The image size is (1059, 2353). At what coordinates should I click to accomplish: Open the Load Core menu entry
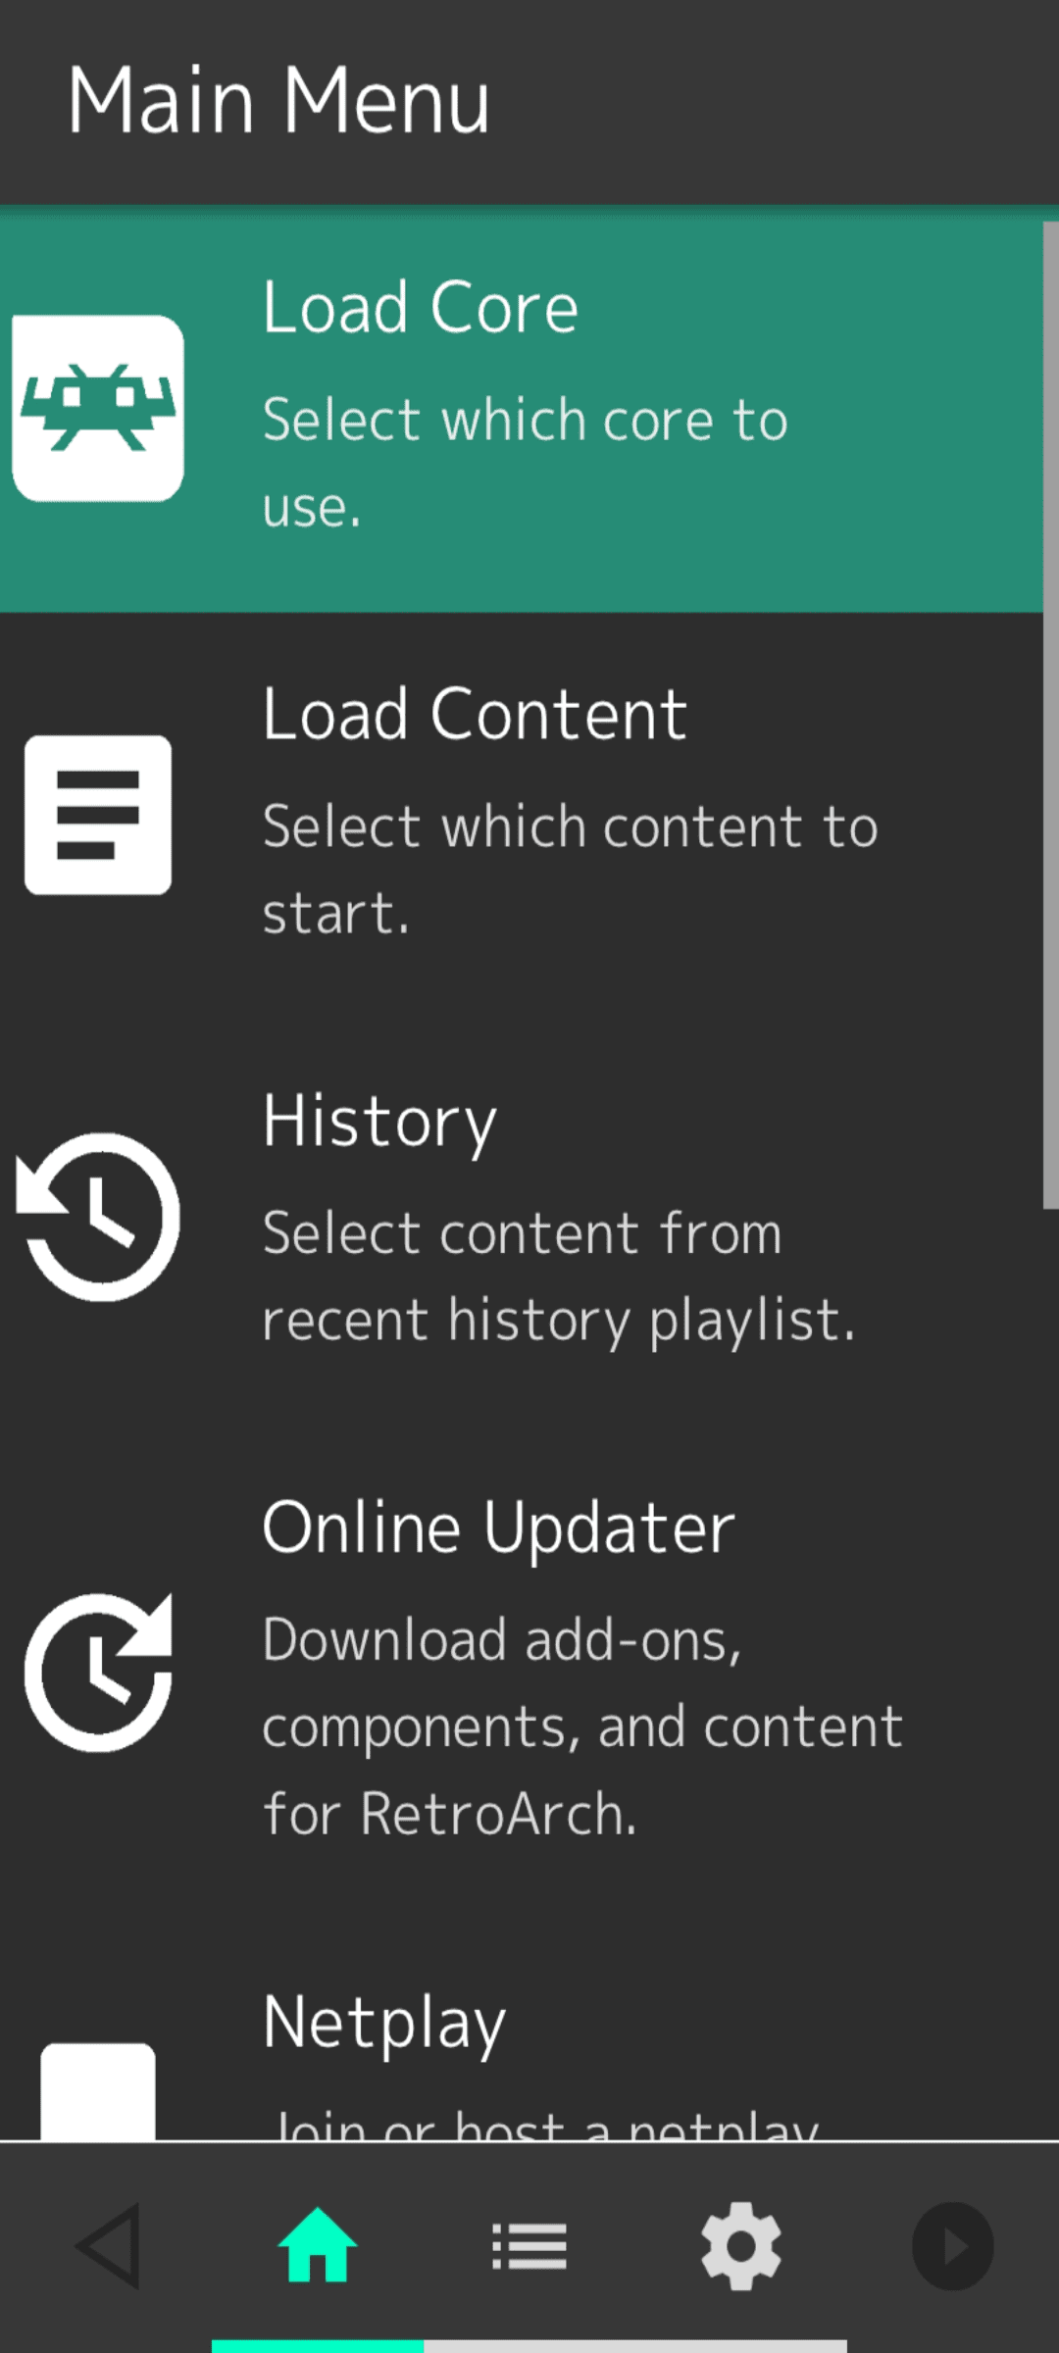[421, 308]
